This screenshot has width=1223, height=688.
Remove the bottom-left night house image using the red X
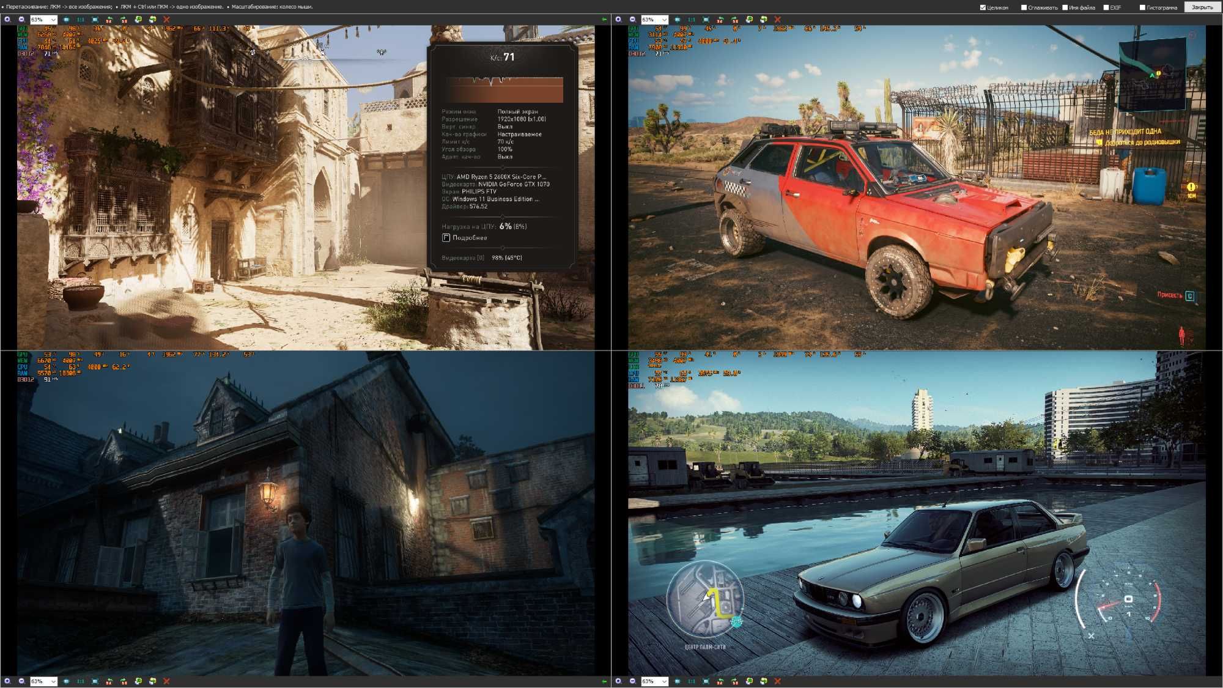tap(166, 681)
